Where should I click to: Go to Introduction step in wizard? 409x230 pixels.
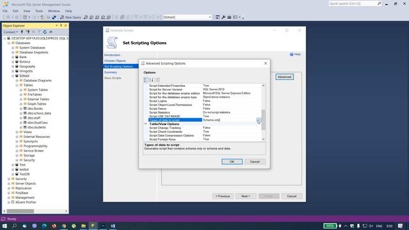[112, 55]
